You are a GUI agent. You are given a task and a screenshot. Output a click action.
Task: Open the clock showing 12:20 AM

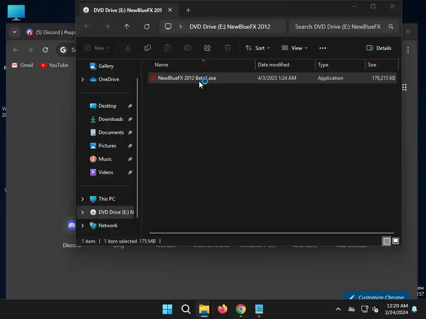[x=396, y=309]
